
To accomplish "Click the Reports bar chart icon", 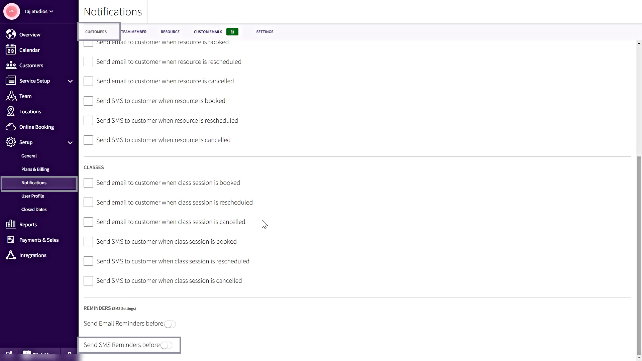I will pyautogui.click(x=11, y=224).
